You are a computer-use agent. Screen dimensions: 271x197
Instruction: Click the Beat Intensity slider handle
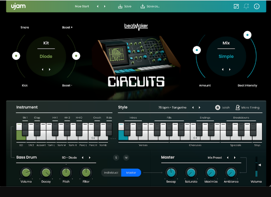coord(248,35)
